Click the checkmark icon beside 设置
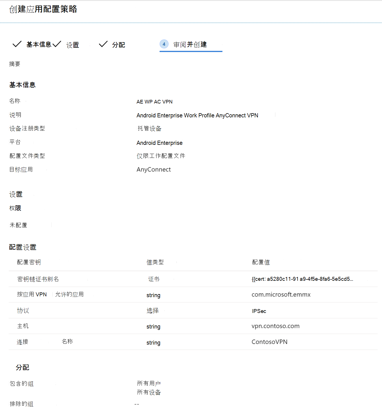 (x=57, y=44)
